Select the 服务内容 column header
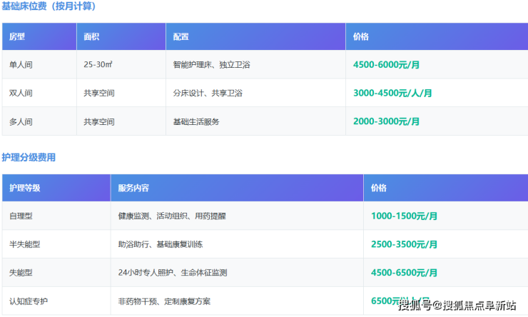 133,188
